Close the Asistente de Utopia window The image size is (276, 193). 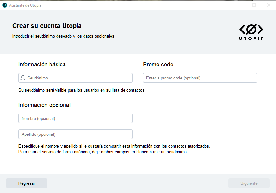coord(269,5)
